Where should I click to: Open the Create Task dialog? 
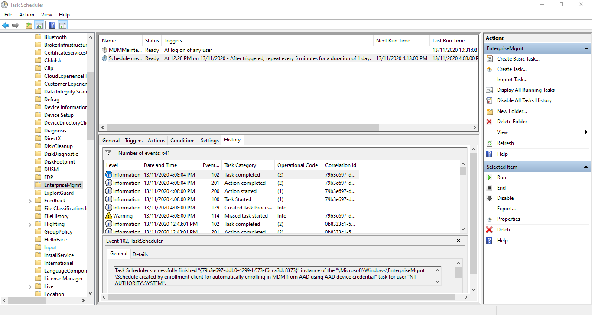511,69
